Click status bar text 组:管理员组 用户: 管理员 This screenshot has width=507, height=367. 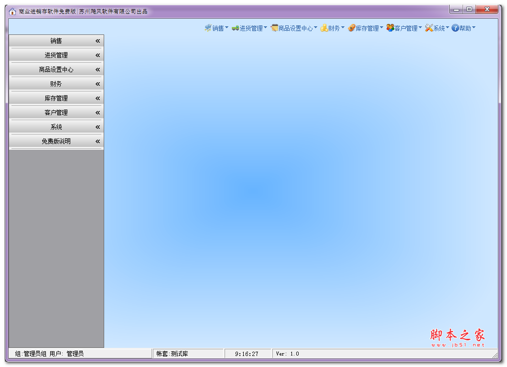click(49, 354)
